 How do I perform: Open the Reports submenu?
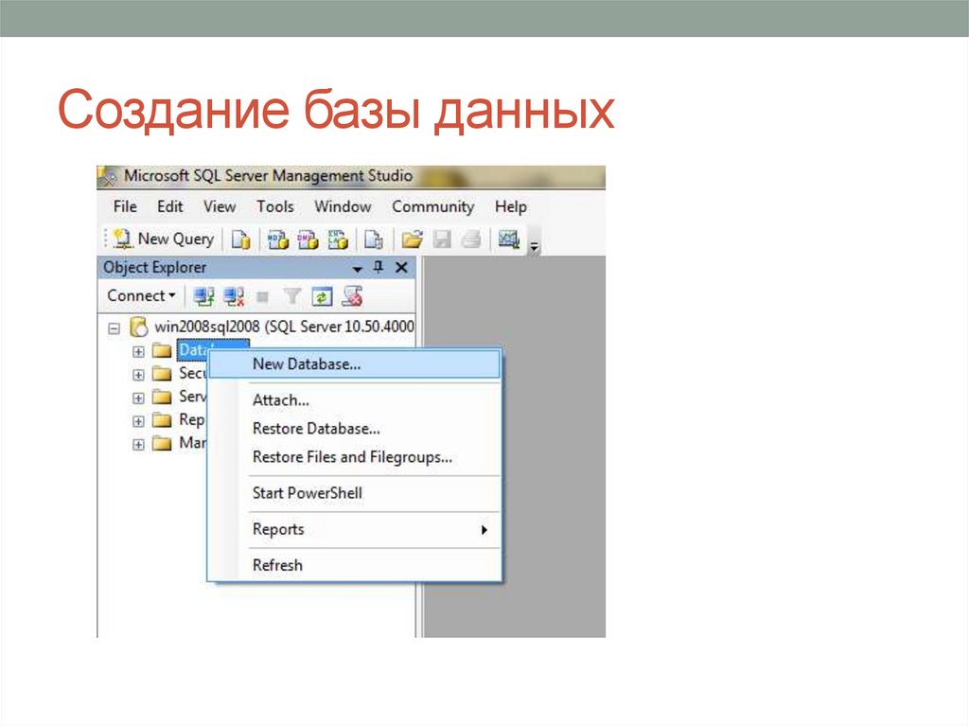[278, 529]
